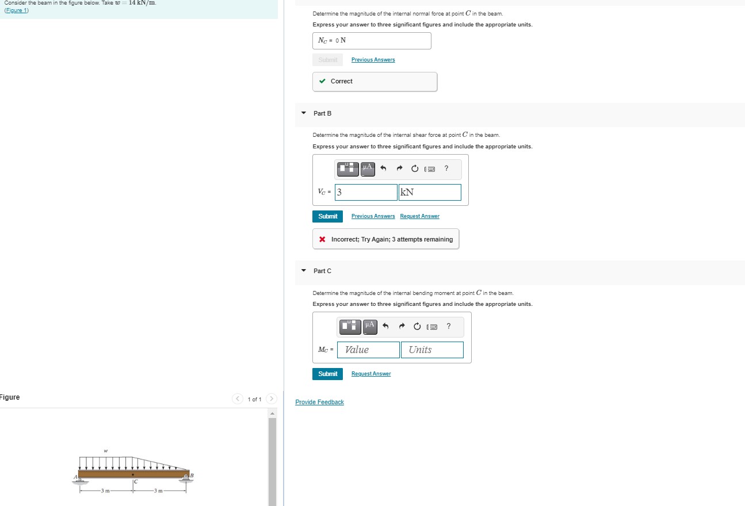Screen dimensions: 745x506
Task: Click the "Figure" panel heading
Action: coord(10,397)
